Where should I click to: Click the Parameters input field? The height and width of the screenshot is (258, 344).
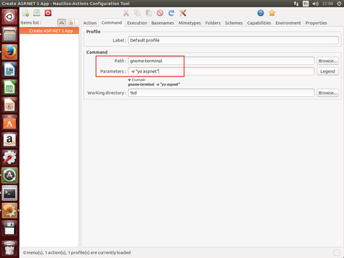221,71
